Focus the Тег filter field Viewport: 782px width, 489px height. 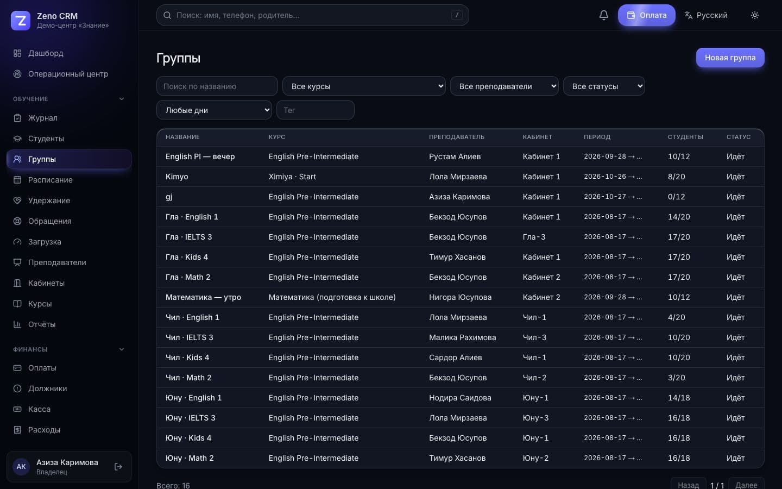tap(316, 110)
